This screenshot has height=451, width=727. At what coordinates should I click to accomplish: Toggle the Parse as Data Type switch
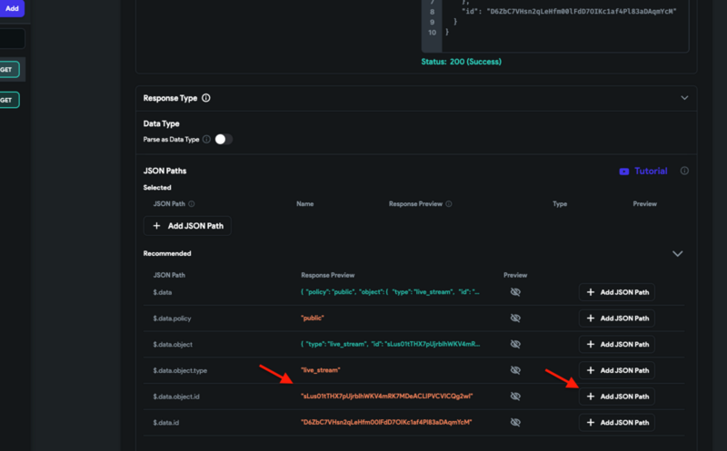(224, 140)
